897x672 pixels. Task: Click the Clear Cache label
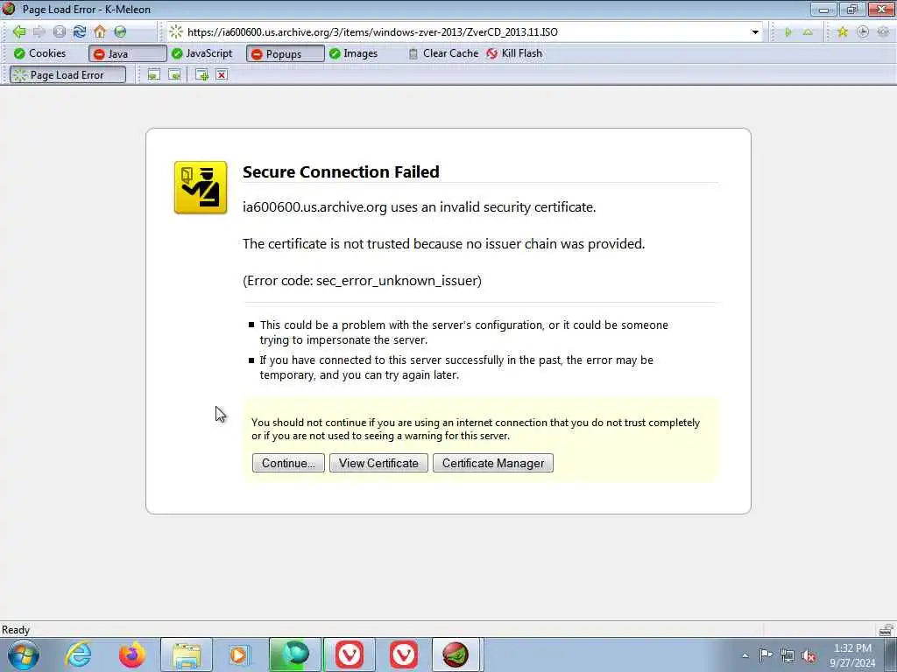tap(451, 53)
